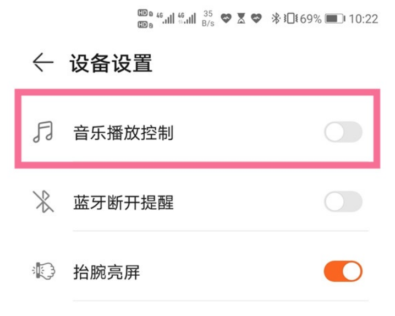Click the music note icon
This screenshot has width=395, height=316.
pos(43,133)
